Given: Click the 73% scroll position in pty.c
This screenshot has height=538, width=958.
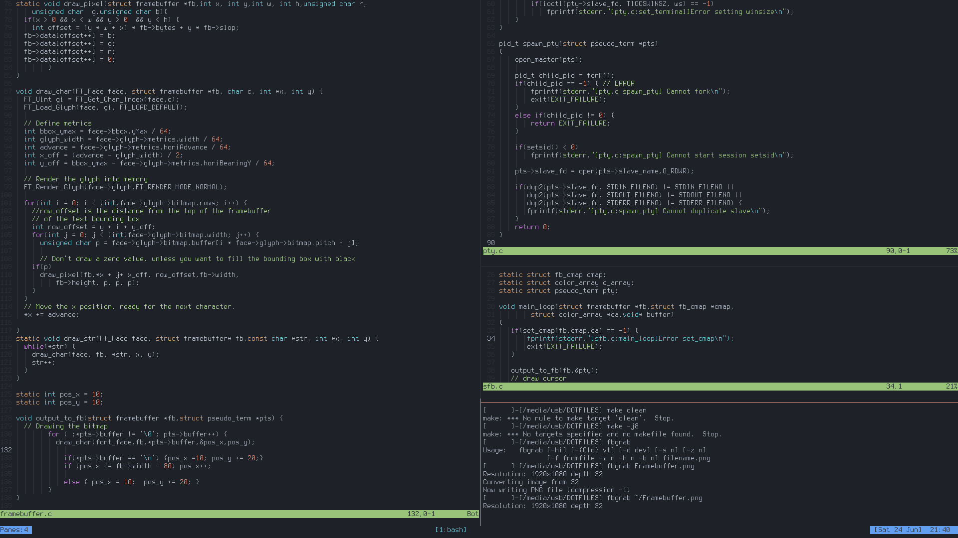Looking at the screenshot, I should tap(951, 251).
